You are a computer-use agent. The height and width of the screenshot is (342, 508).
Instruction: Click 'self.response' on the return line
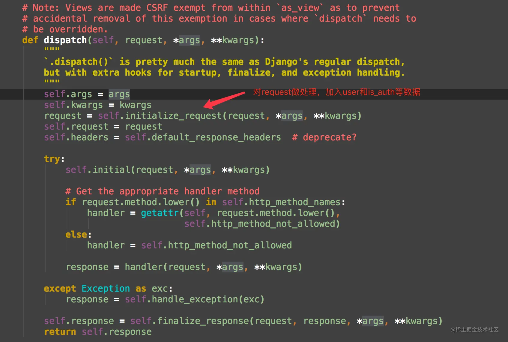116,331
